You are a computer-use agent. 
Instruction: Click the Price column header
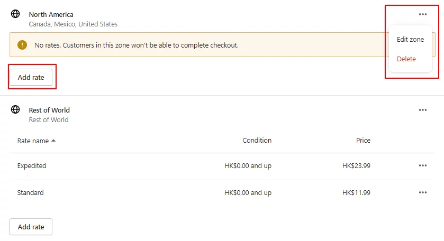[363, 141]
